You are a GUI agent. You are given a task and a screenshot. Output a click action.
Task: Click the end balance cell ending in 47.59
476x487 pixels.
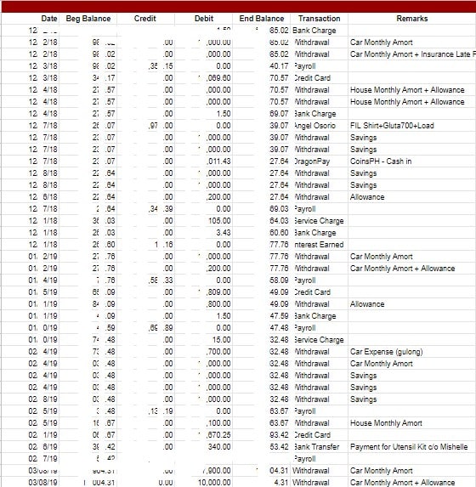click(261, 316)
